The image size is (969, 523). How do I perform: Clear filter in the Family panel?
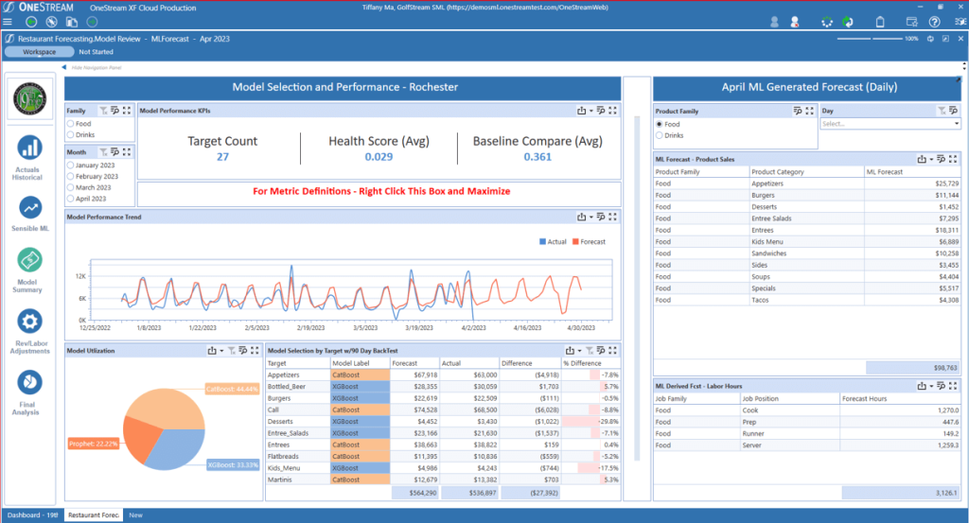click(x=103, y=111)
